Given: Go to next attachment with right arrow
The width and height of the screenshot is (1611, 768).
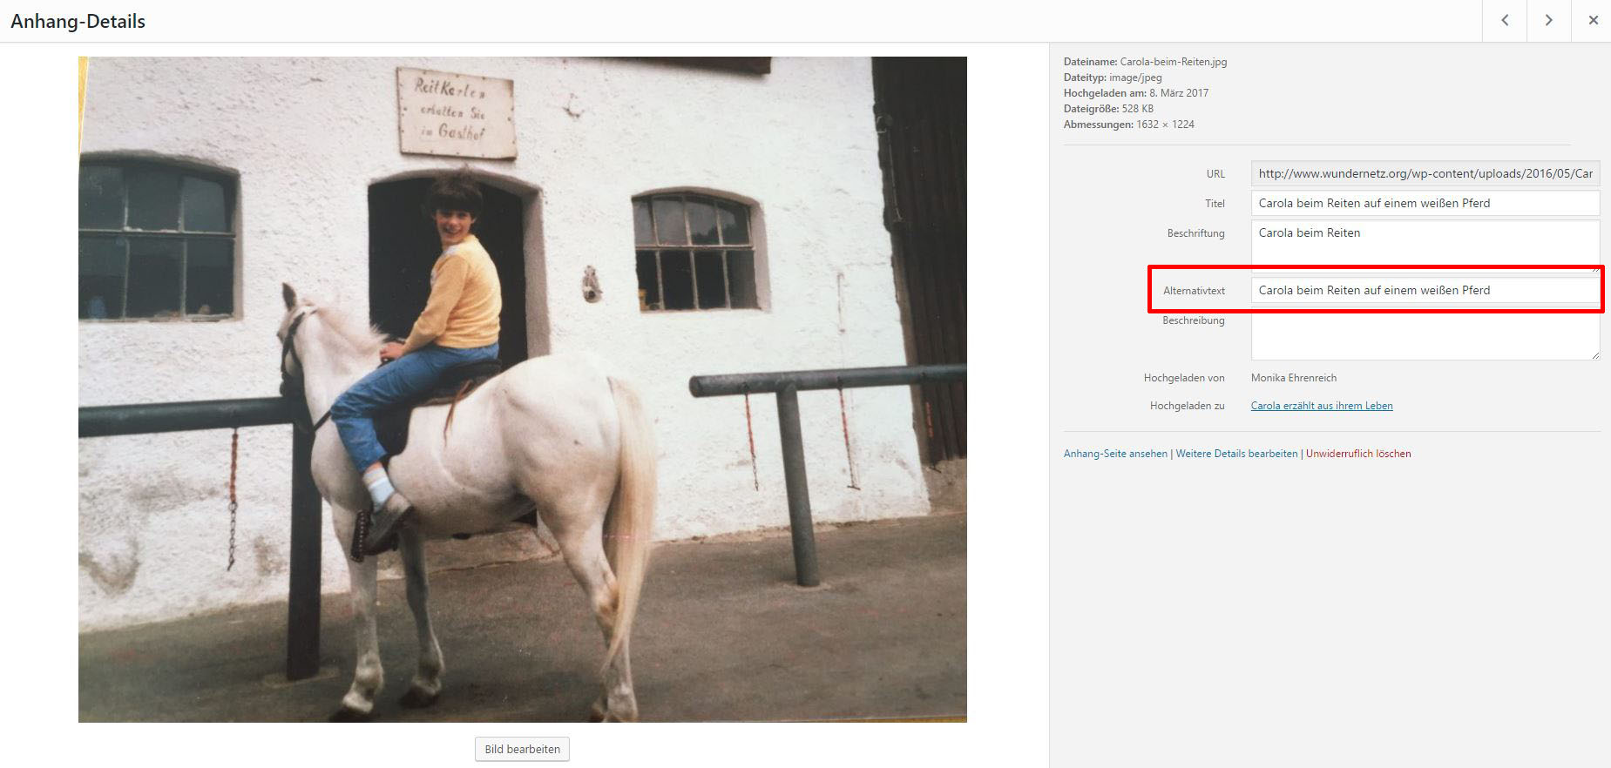Looking at the screenshot, I should point(1548,20).
